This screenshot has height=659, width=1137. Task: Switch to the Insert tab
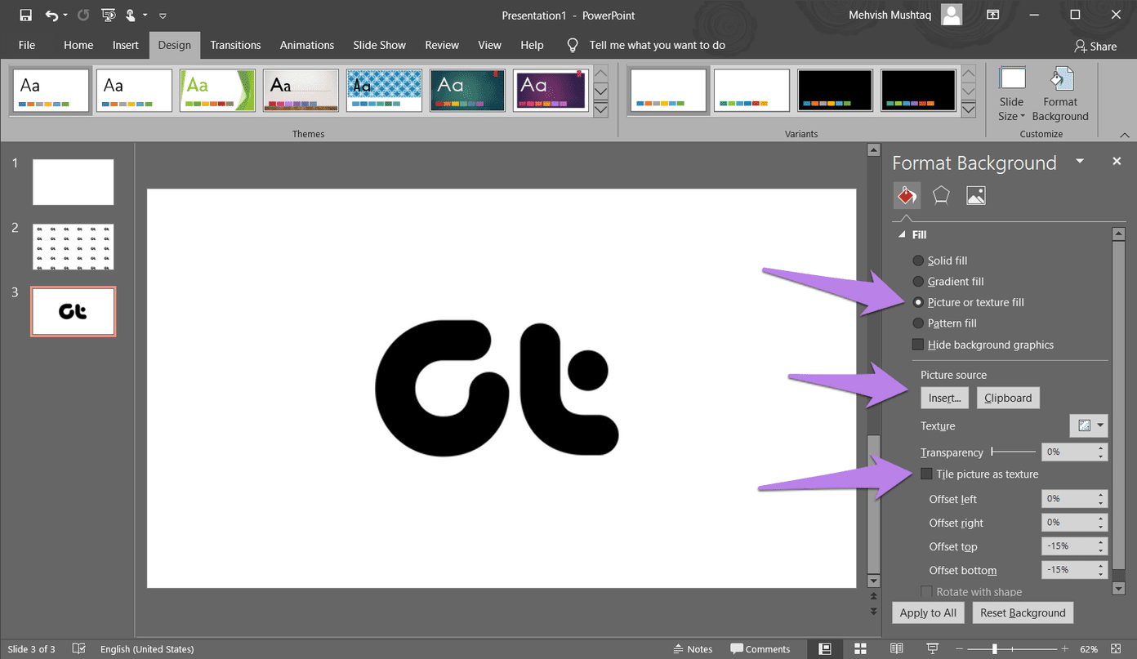tap(126, 45)
